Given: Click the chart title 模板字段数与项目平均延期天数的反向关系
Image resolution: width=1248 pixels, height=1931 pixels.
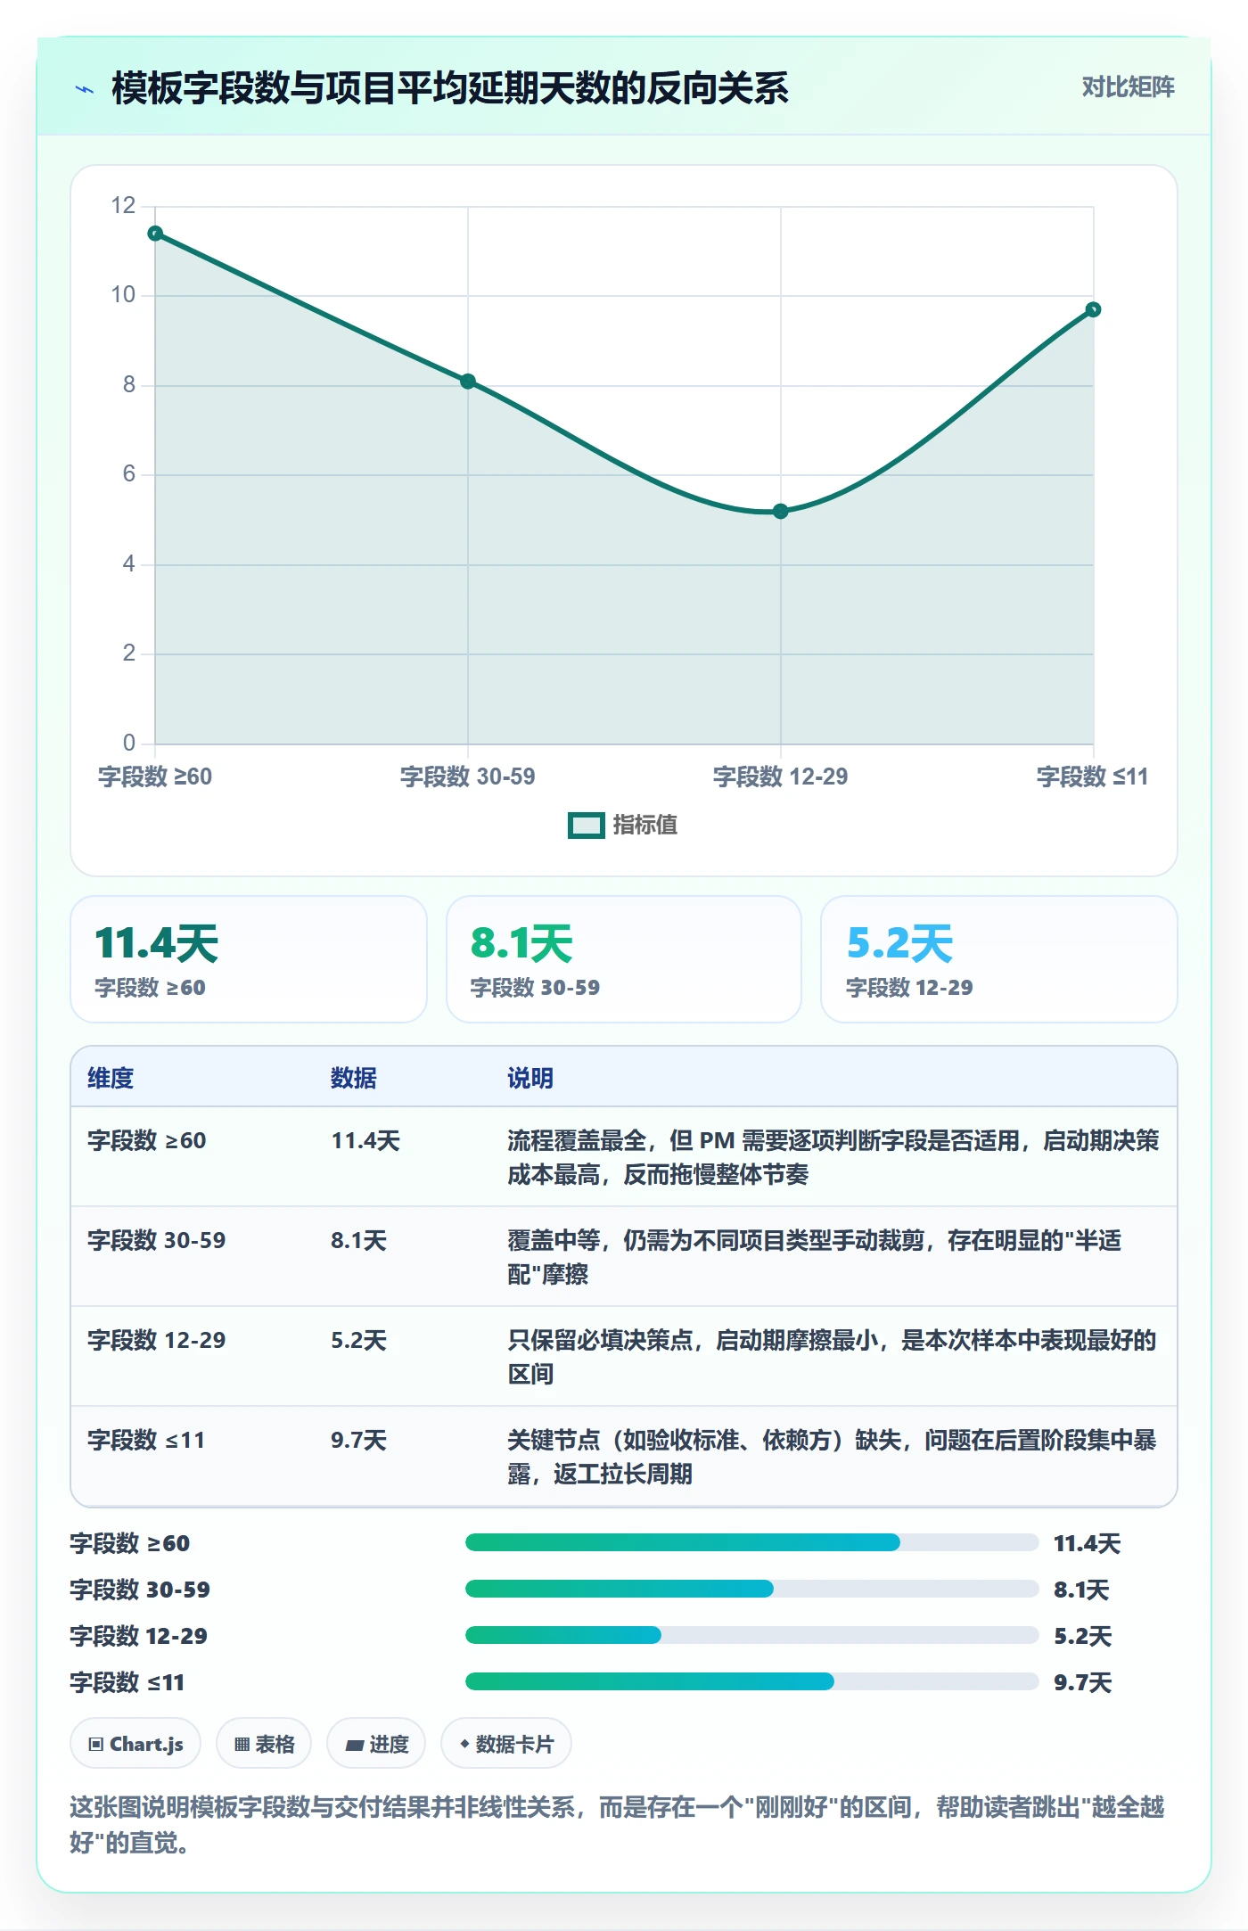Looking at the screenshot, I should [450, 88].
